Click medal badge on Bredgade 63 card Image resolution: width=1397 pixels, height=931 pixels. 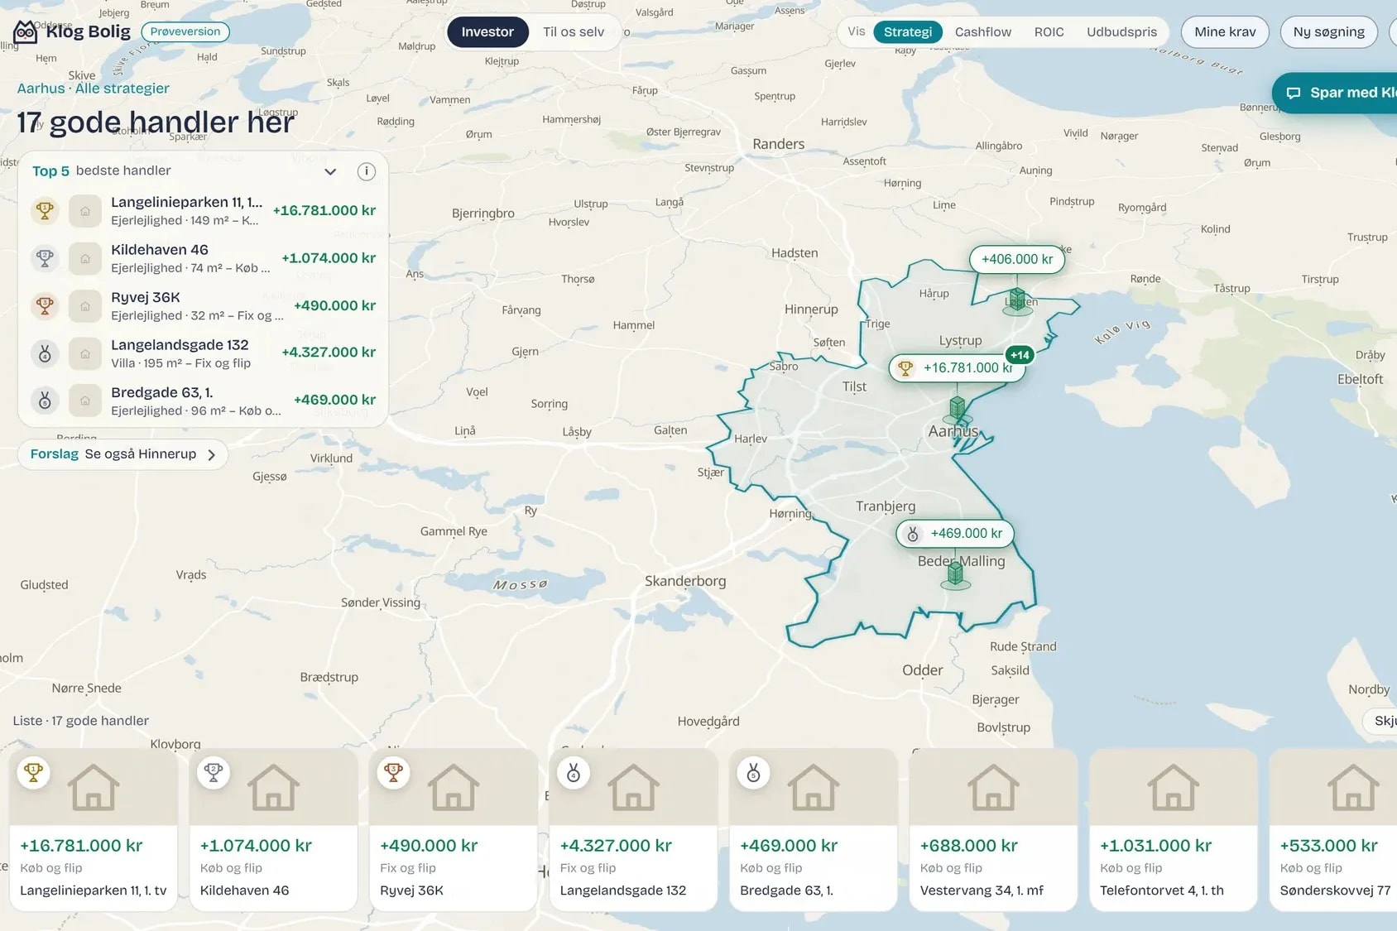[x=754, y=773]
